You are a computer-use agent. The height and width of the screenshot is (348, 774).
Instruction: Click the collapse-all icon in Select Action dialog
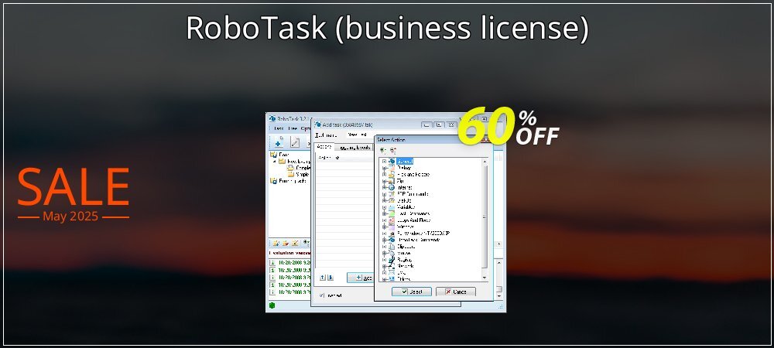393,150
